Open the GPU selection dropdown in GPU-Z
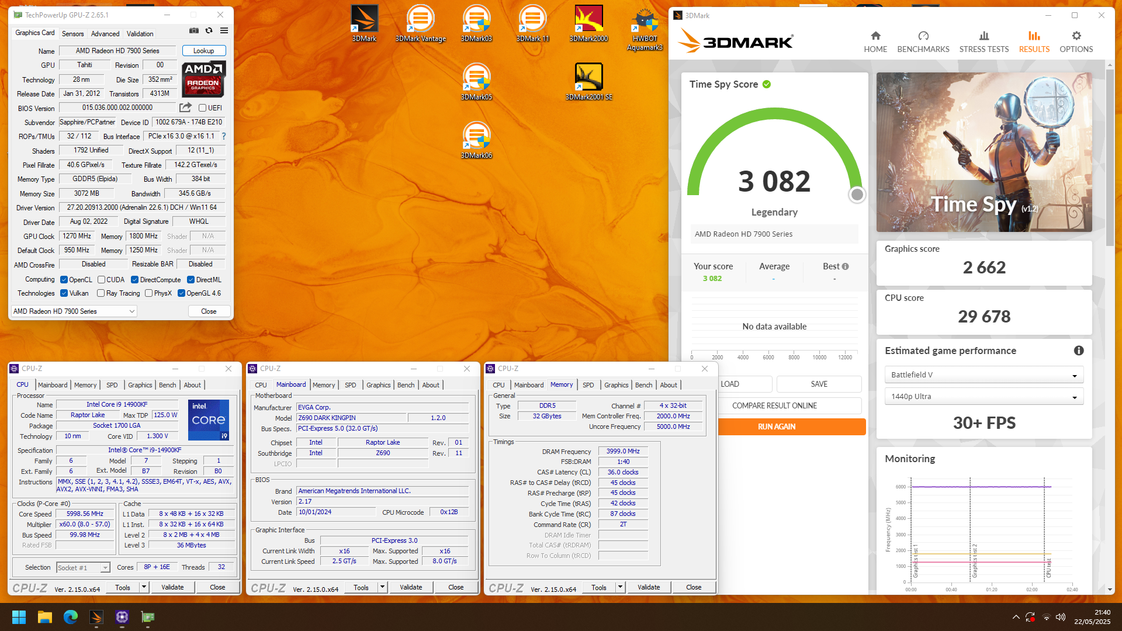This screenshot has width=1122, height=631. click(x=74, y=311)
